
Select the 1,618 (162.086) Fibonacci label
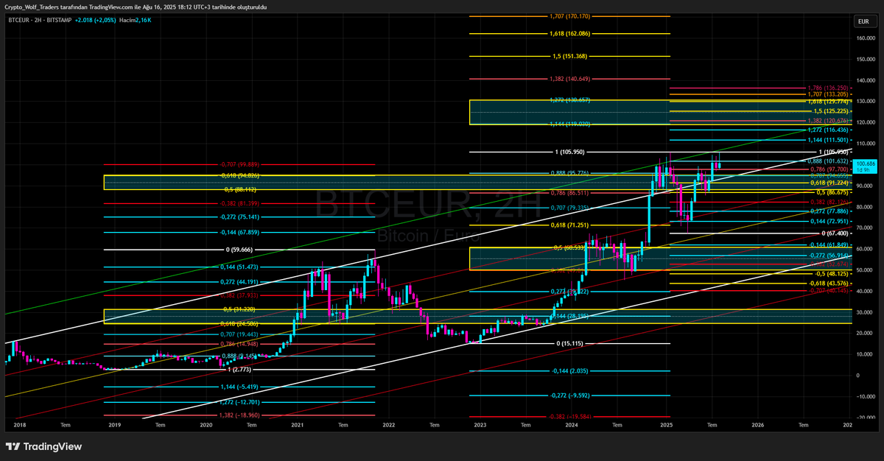570,33
